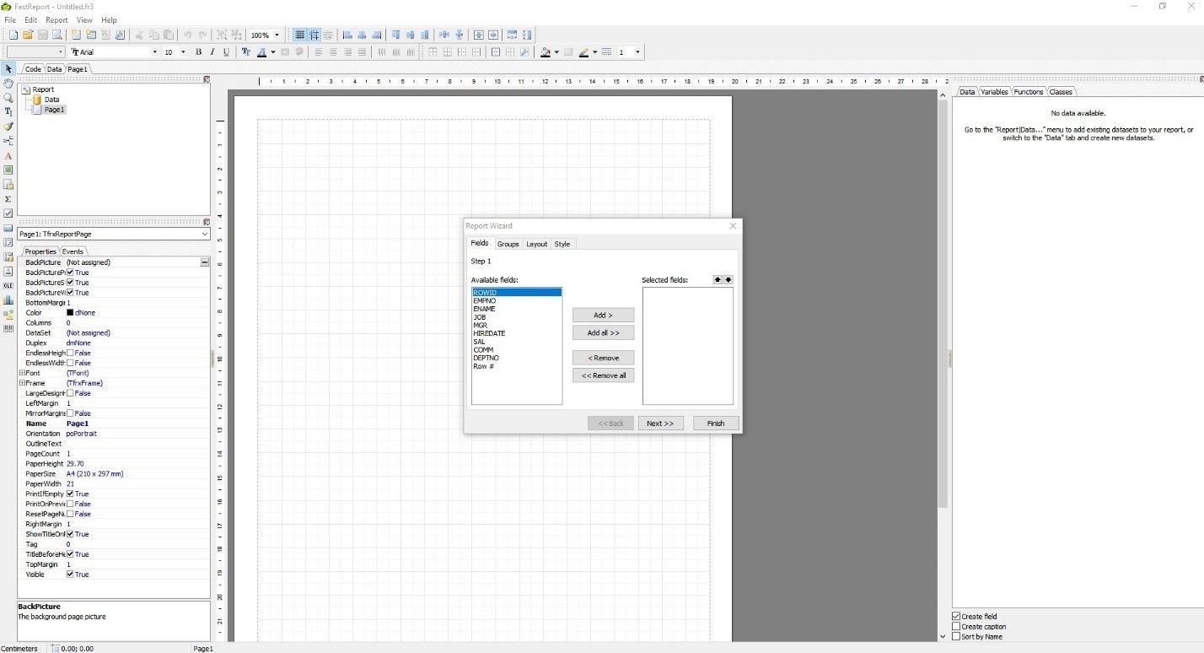Select the Barcode object tool

pos(8,328)
